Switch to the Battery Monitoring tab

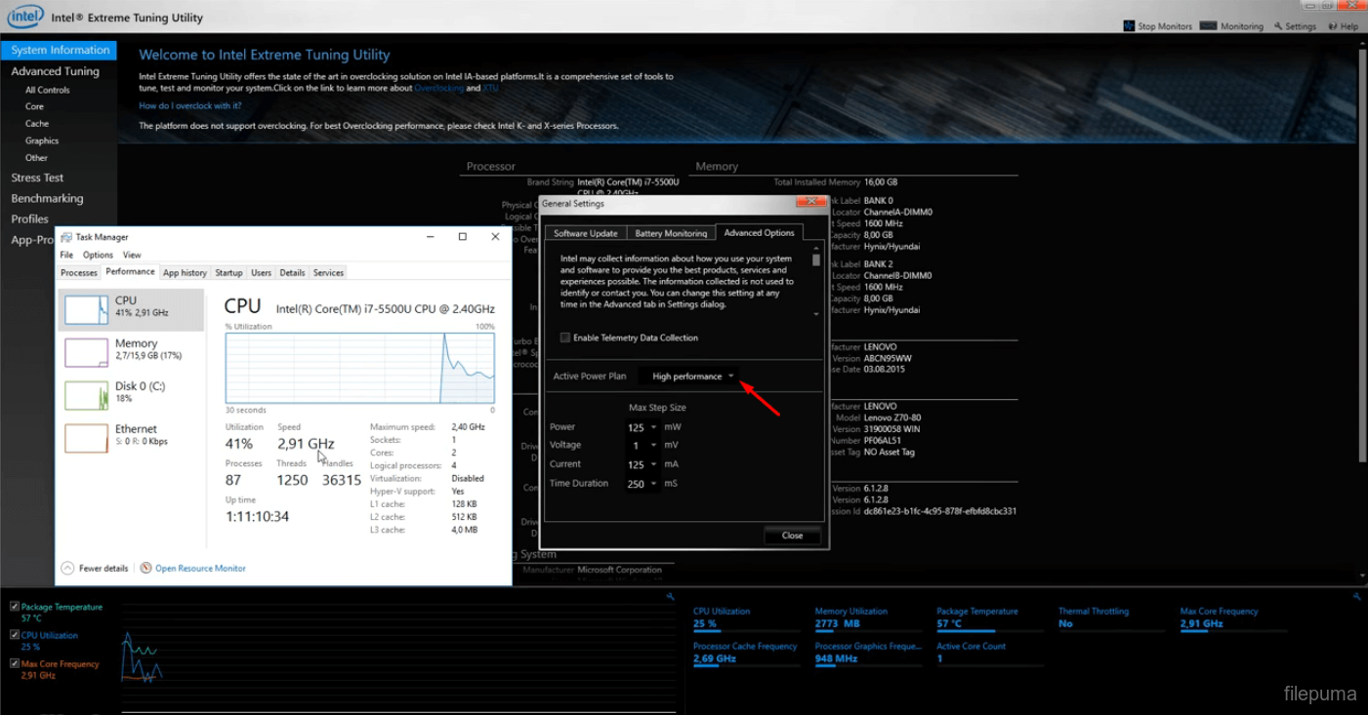coord(671,233)
